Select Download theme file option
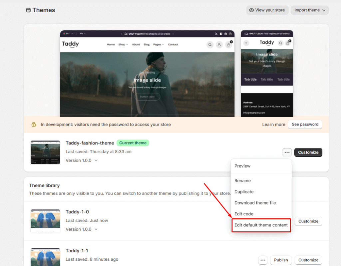 [255, 203]
